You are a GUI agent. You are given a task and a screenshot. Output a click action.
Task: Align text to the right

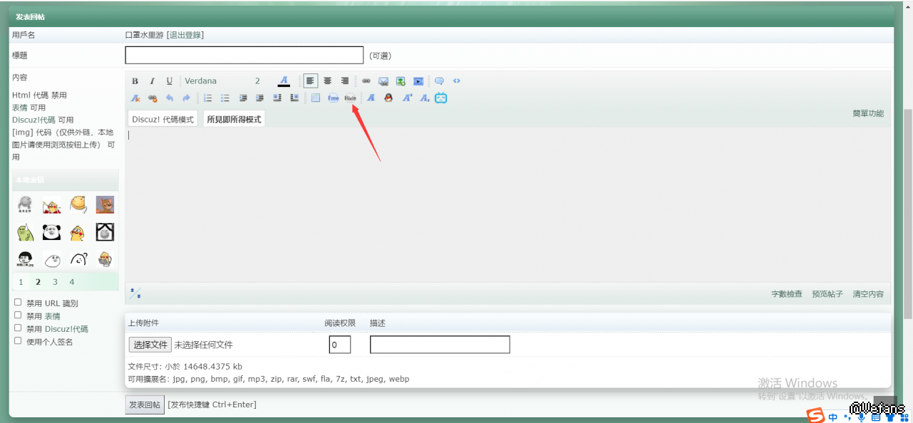[345, 81]
